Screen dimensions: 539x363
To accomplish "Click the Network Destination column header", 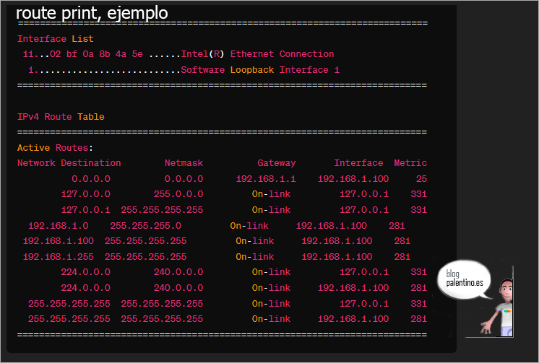I will point(69,163).
